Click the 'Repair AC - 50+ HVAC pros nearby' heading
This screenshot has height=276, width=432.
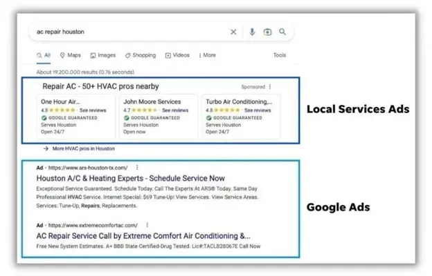coord(100,86)
